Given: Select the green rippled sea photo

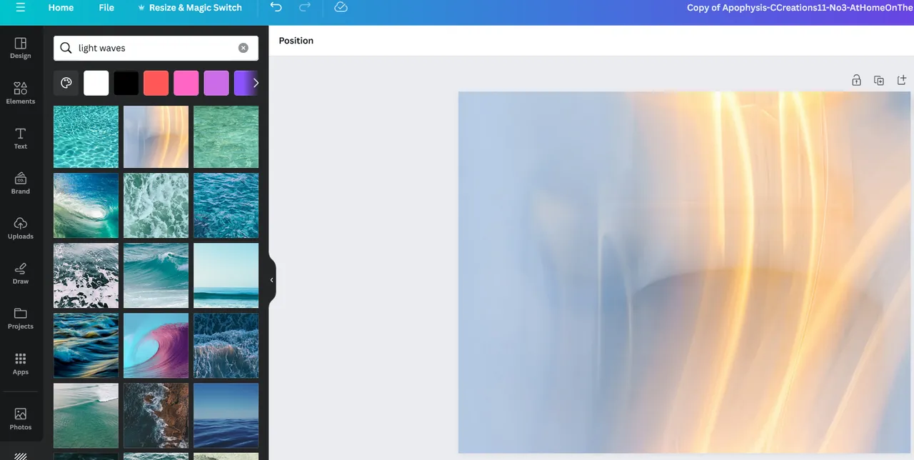Looking at the screenshot, I should coord(226,137).
